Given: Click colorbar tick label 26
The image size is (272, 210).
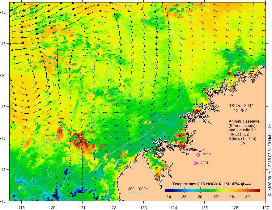Looking at the screenshot, I should point(200,197).
